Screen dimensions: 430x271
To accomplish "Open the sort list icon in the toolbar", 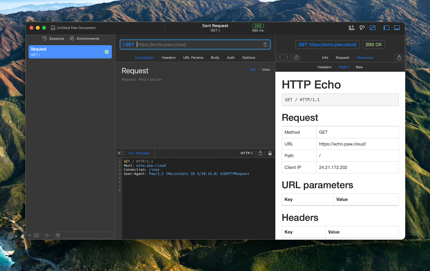I will click(351, 28).
